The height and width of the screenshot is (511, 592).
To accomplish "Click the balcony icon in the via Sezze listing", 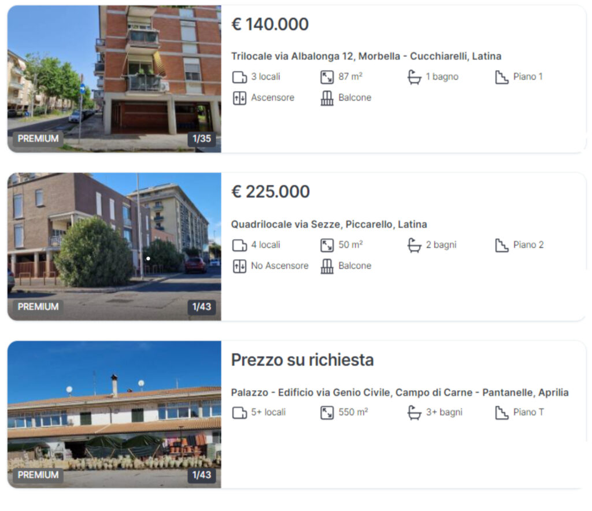I will coord(327,266).
